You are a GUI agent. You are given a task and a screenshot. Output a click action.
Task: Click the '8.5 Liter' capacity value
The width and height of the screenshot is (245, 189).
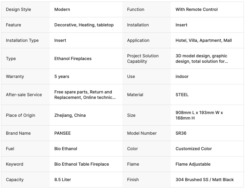point(63,180)
